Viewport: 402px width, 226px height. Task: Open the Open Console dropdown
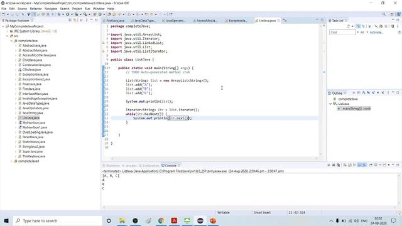pos(389,165)
